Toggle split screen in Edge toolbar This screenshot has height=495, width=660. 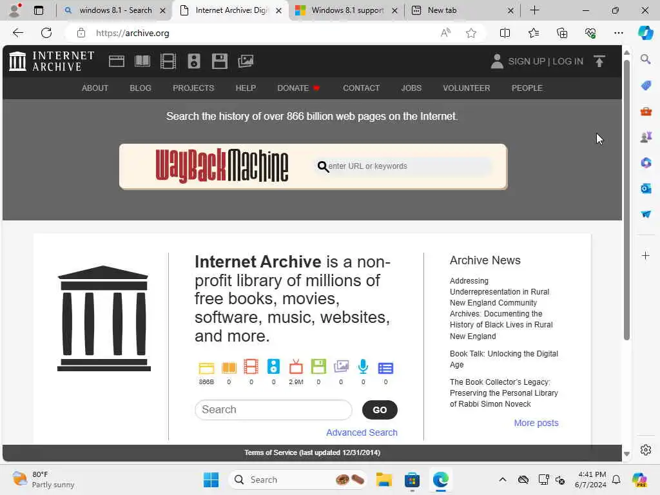[505, 34]
